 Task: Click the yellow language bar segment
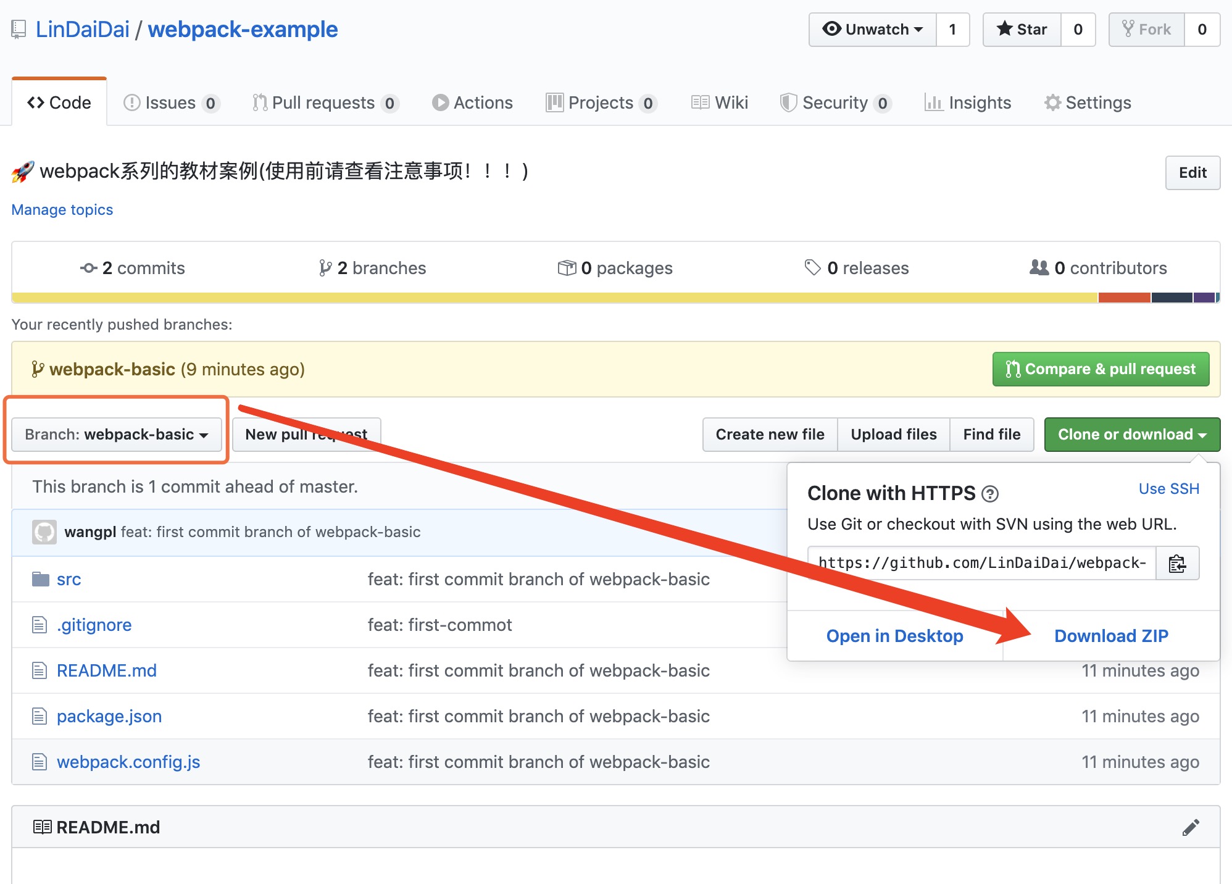pyautogui.click(x=556, y=298)
